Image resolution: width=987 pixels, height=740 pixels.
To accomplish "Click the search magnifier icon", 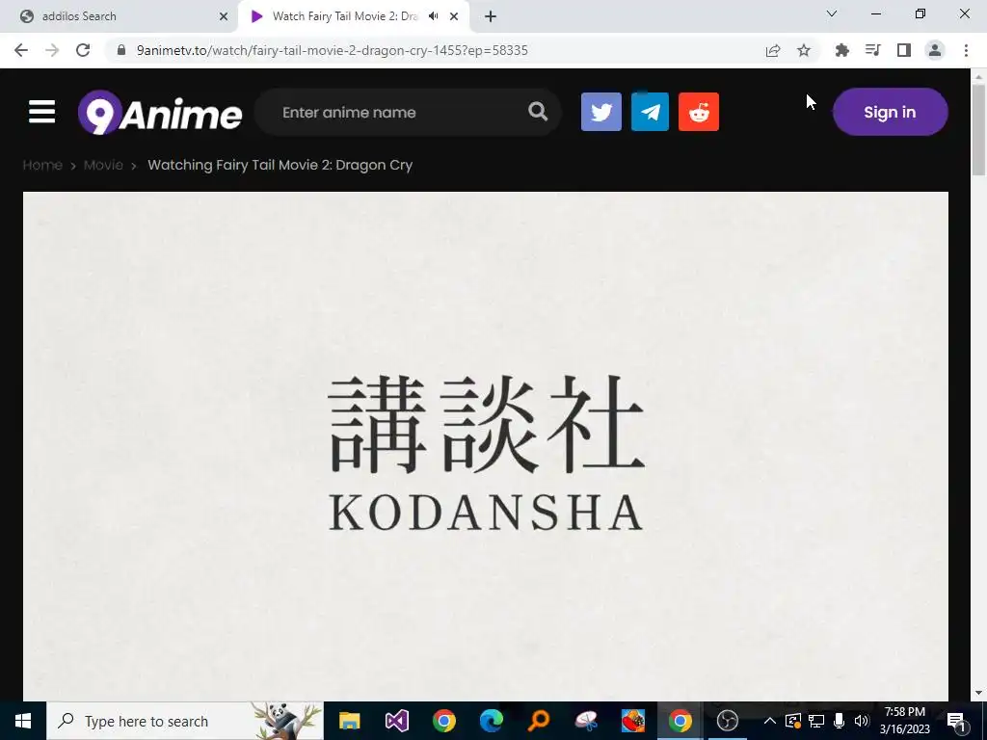I will click(x=538, y=112).
